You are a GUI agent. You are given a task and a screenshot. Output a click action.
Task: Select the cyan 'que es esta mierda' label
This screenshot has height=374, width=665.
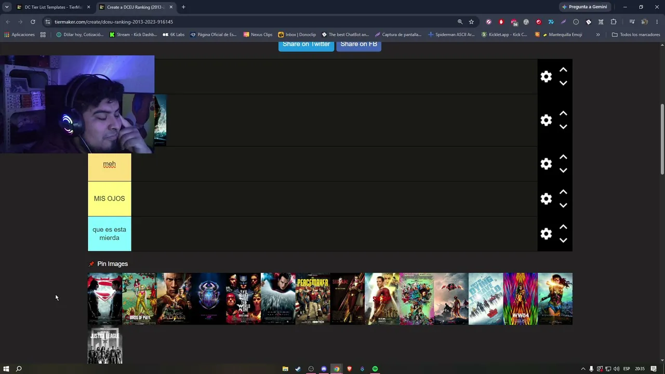[110, 234]
